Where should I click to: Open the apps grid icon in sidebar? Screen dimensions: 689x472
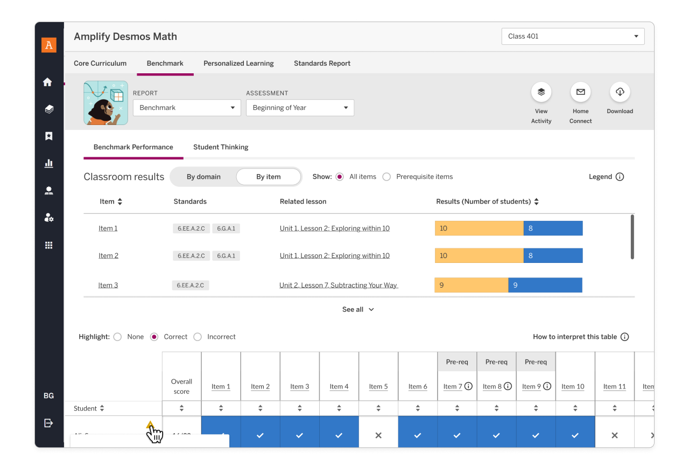click(x=48, y=245)
